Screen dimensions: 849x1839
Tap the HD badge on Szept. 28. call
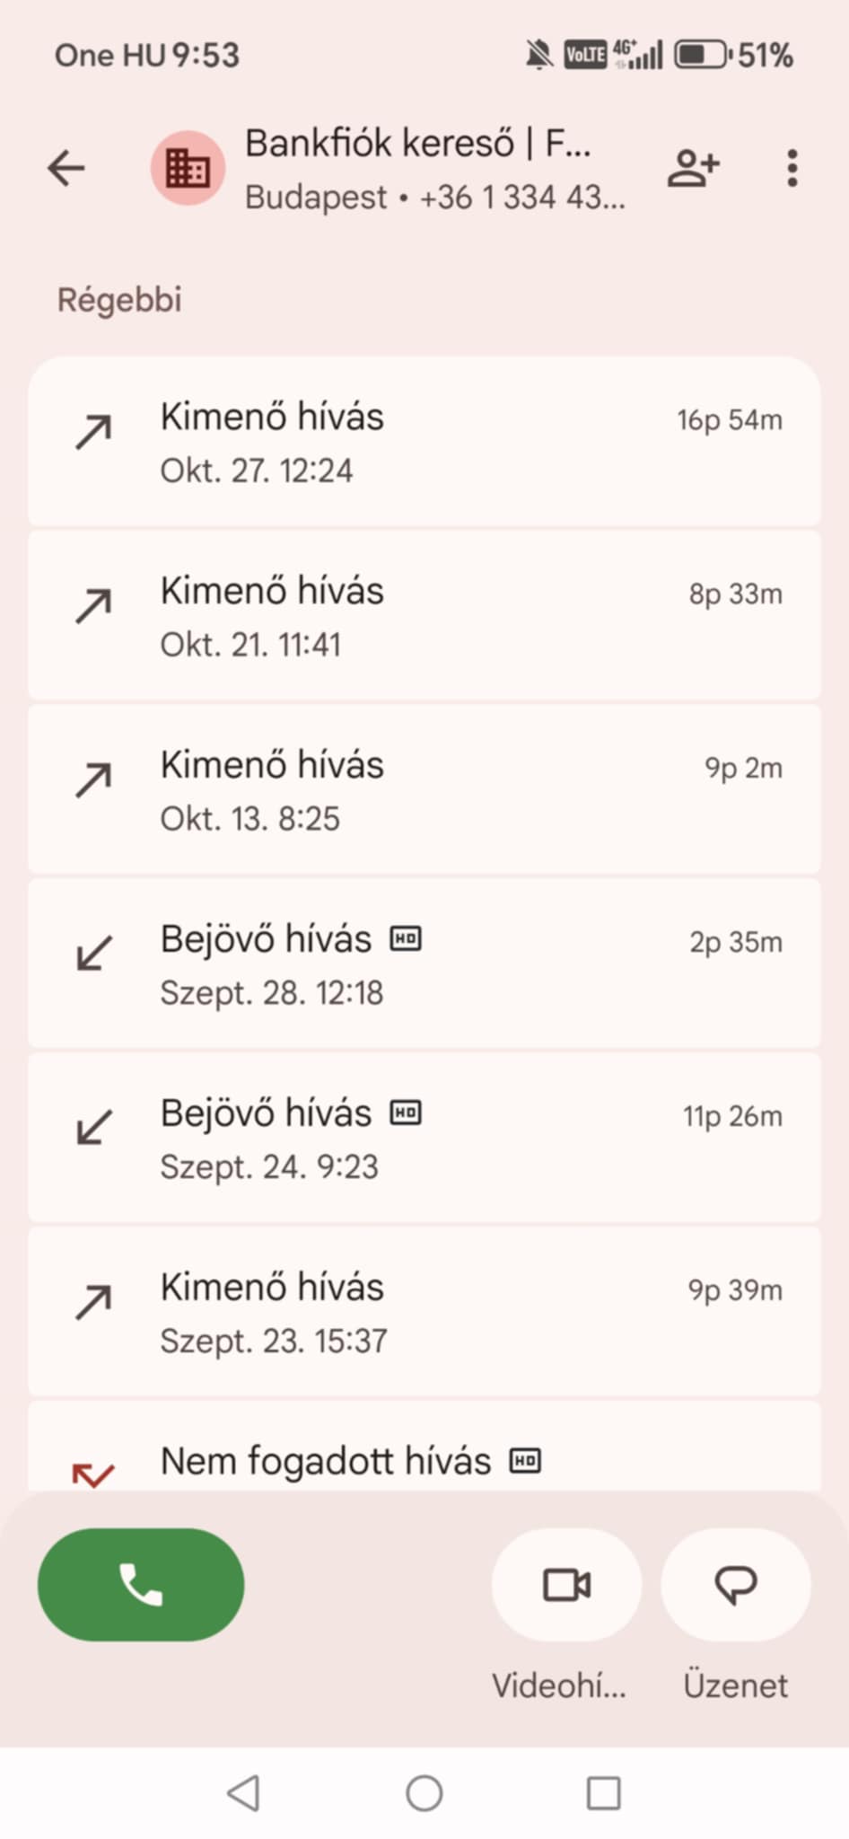(x=406, y=939)
